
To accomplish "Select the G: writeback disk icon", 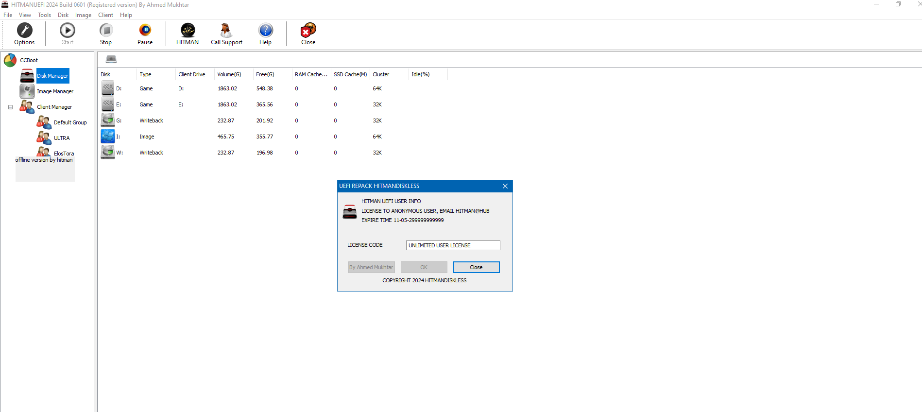I will (x=108, y=120).
